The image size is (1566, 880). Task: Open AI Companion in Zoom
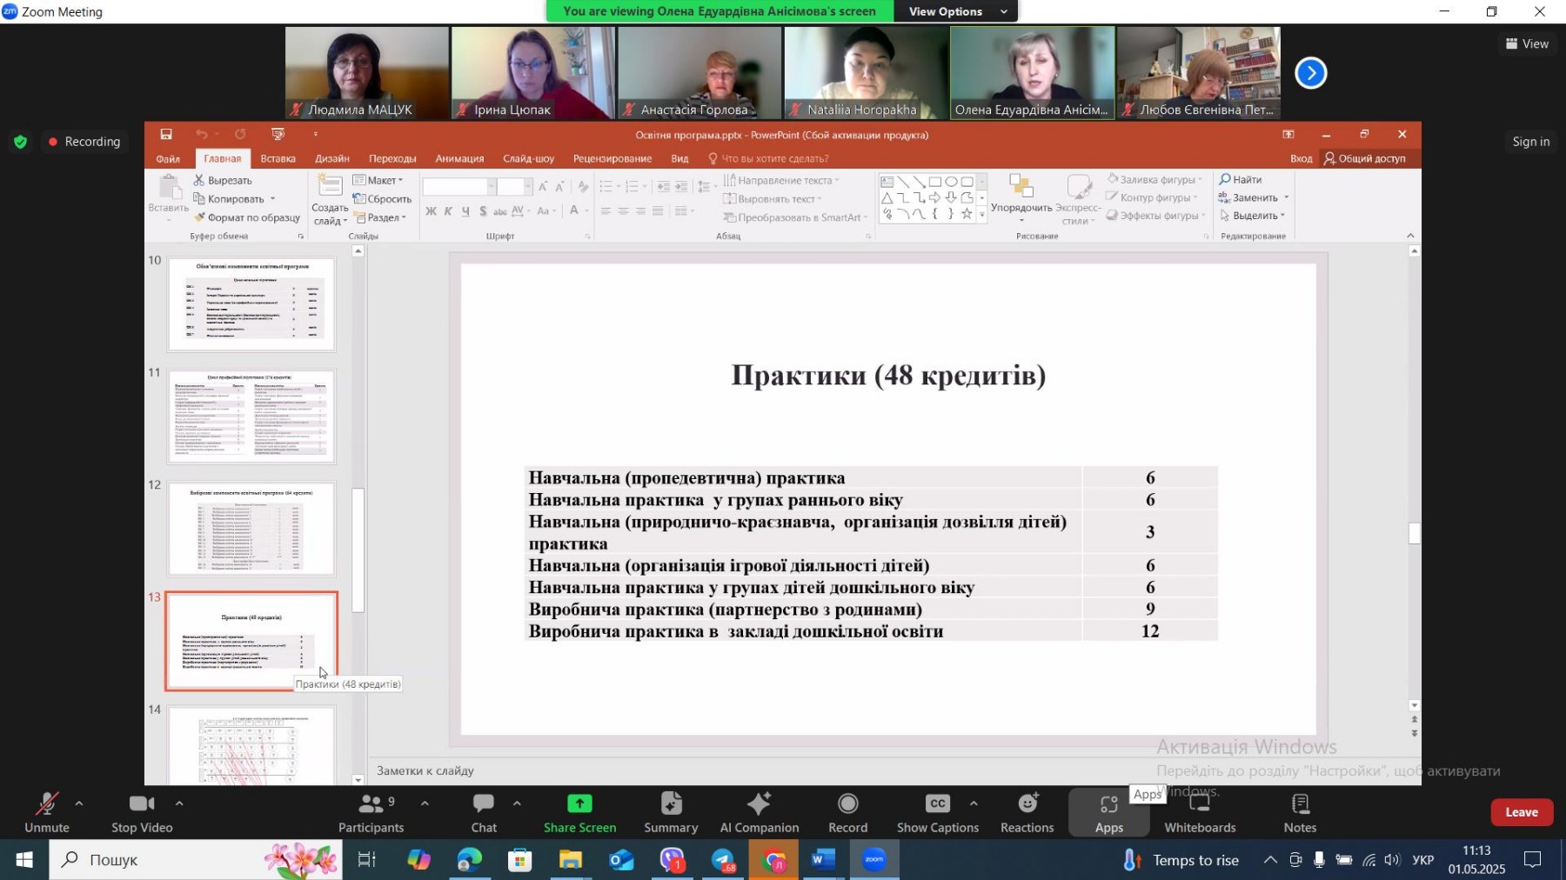pyautogui.click(x=759, y=812)
